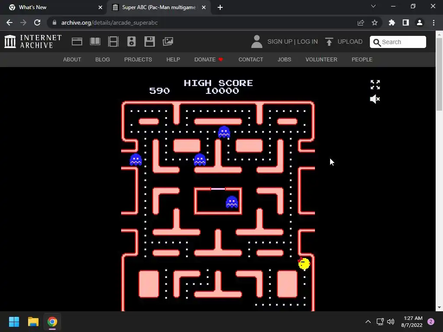Open the PROJECTS menu item
The image size is (443, 332).
138,60
